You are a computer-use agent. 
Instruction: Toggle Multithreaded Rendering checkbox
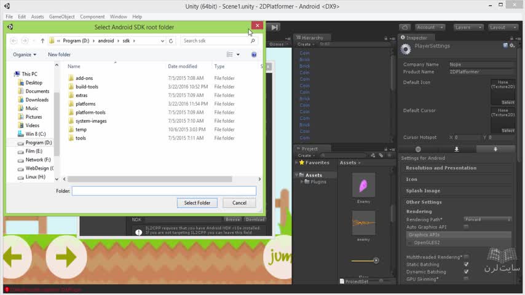tap(466, 257)
